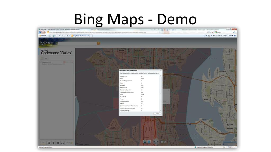The width and height of the screenshot is (271, 152).
Task: Click the bing logo
Action: coord(46,43)
